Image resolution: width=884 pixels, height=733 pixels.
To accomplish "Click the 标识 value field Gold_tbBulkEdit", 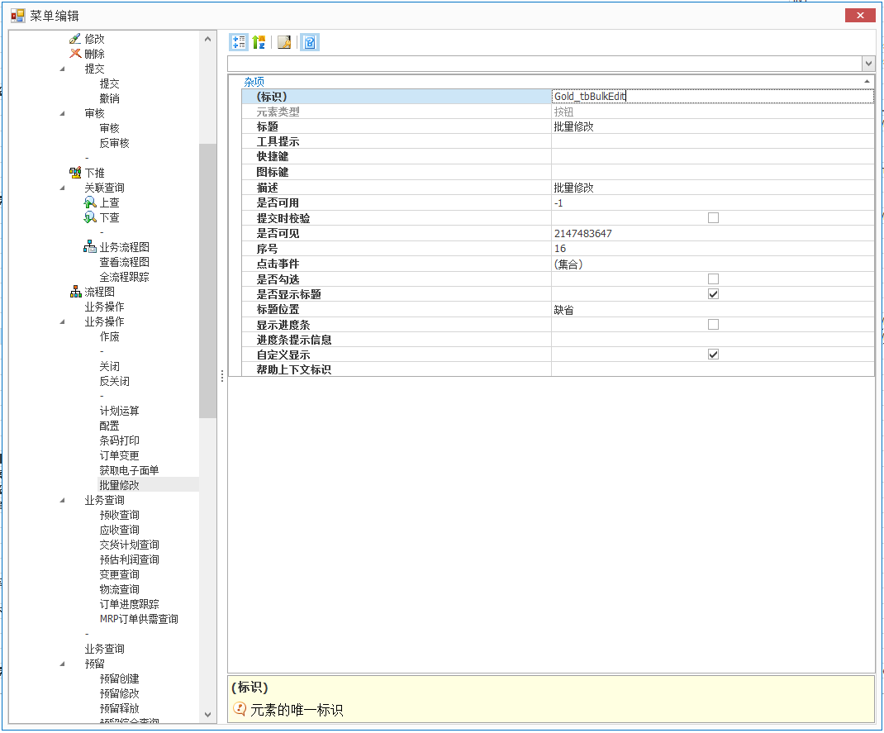I will tap(713, 97).
